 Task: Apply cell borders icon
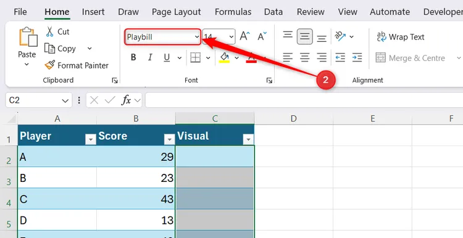click(196, 57)
